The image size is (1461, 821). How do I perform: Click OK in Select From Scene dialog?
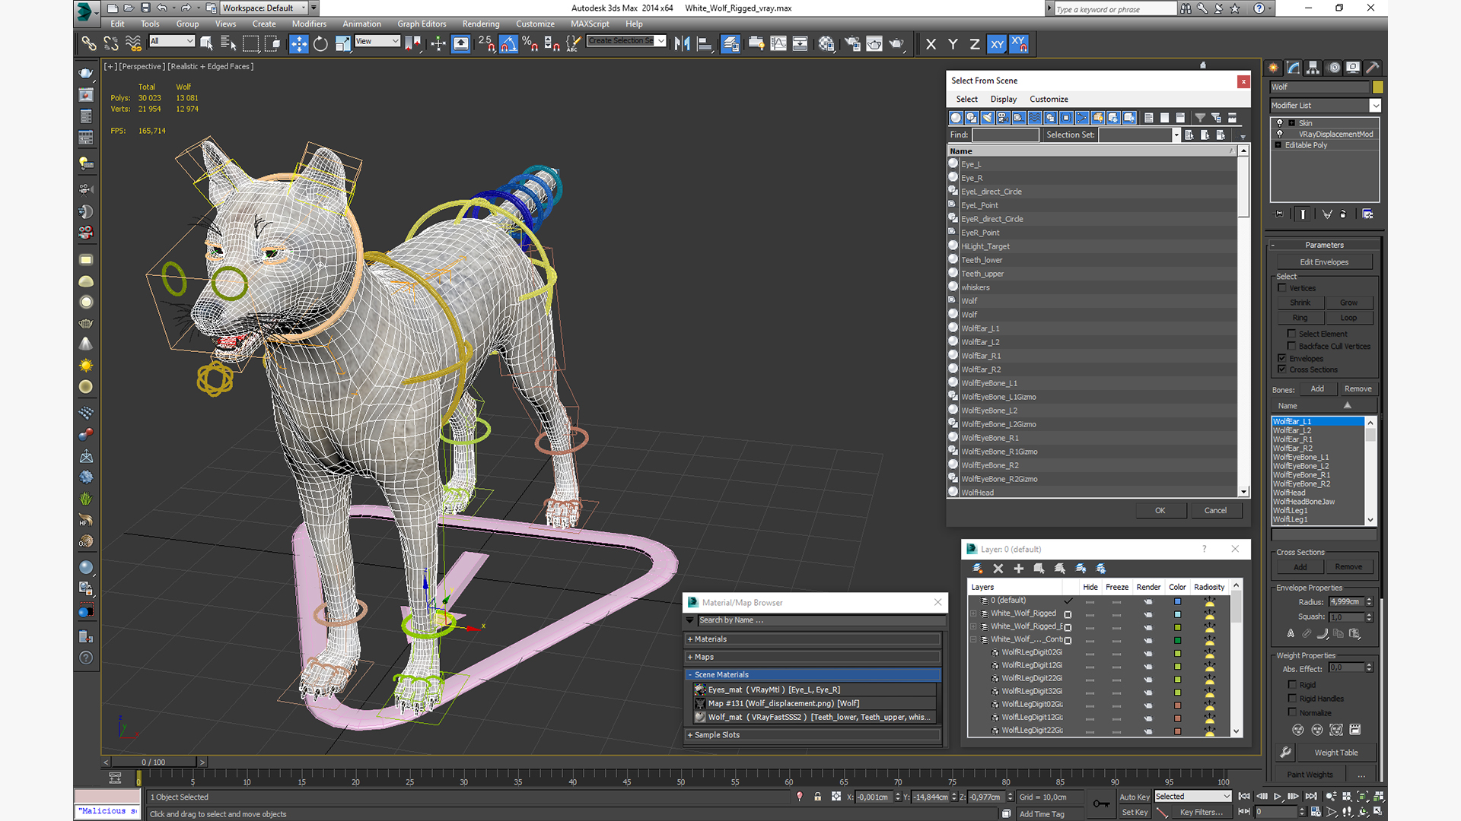pyautogui.click(x=1160, y=511)
